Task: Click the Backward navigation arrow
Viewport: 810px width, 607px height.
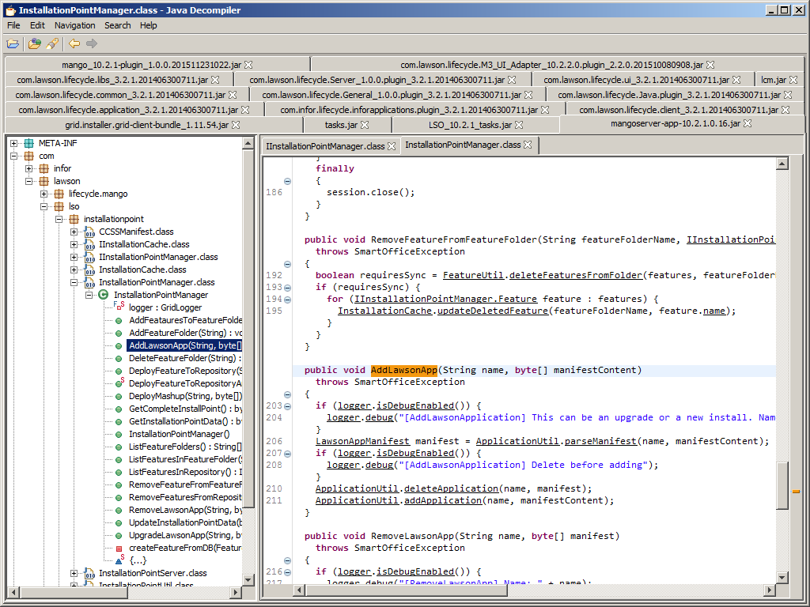Action: (x=74, y=43)
